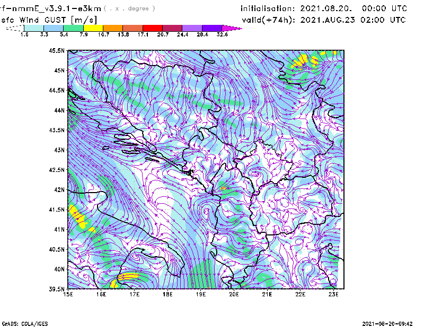Click the 23E longitude label
This screenshot has width=424, height=327.
(333, 294)
